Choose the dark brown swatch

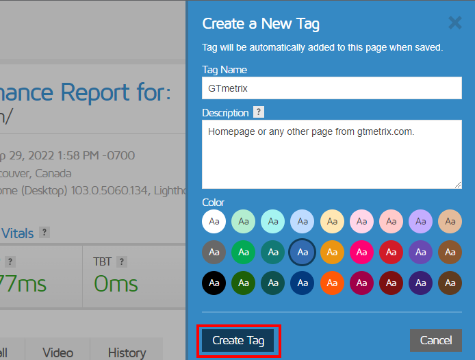click(x=450, y=283)
